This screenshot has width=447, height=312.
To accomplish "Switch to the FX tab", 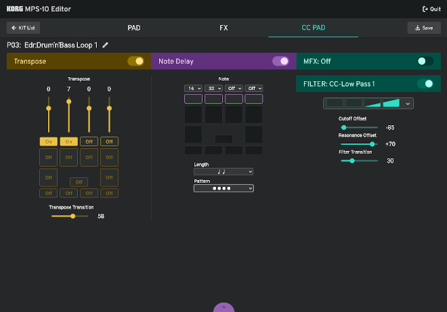I will pyautogui.click(x=223, y=28).
